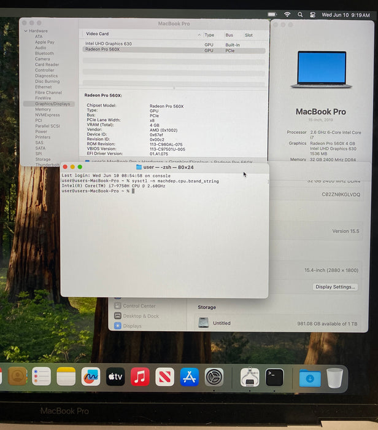Image resolution: width=378 pixels, height=430 pixels.
Task: Select Audio in the Hardware sidebar
Action: (40, 48)
